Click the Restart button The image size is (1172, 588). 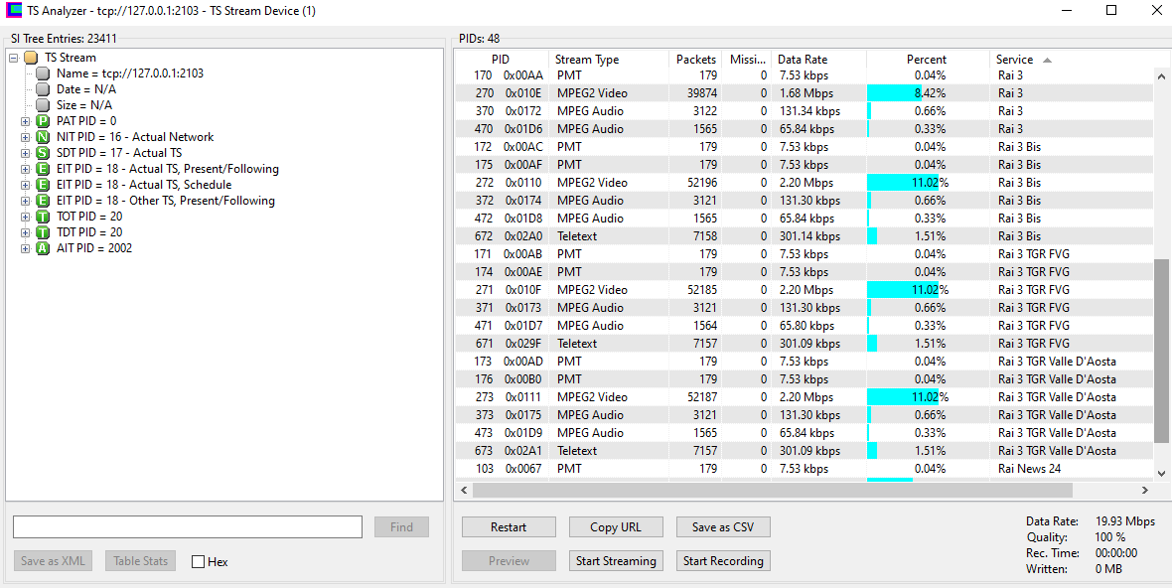pos(509,526)
